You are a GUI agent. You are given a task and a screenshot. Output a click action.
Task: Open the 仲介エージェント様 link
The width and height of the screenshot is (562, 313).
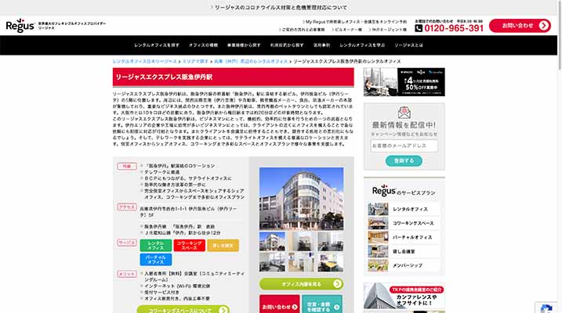pos(387,30)
